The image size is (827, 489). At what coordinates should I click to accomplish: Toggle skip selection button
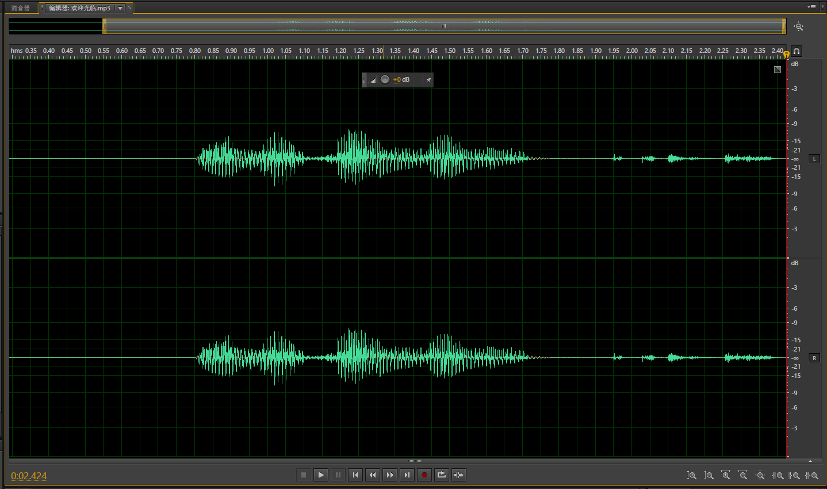click(459, 475)
